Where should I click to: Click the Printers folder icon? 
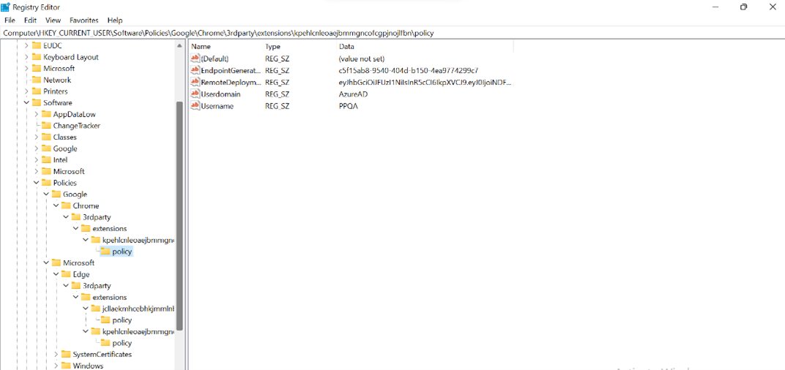pyautogui.click(x=36, y=91)
